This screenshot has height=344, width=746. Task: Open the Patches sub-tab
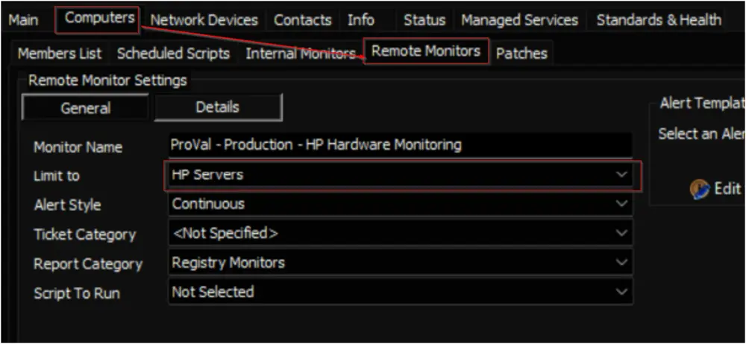coord(521,54)
